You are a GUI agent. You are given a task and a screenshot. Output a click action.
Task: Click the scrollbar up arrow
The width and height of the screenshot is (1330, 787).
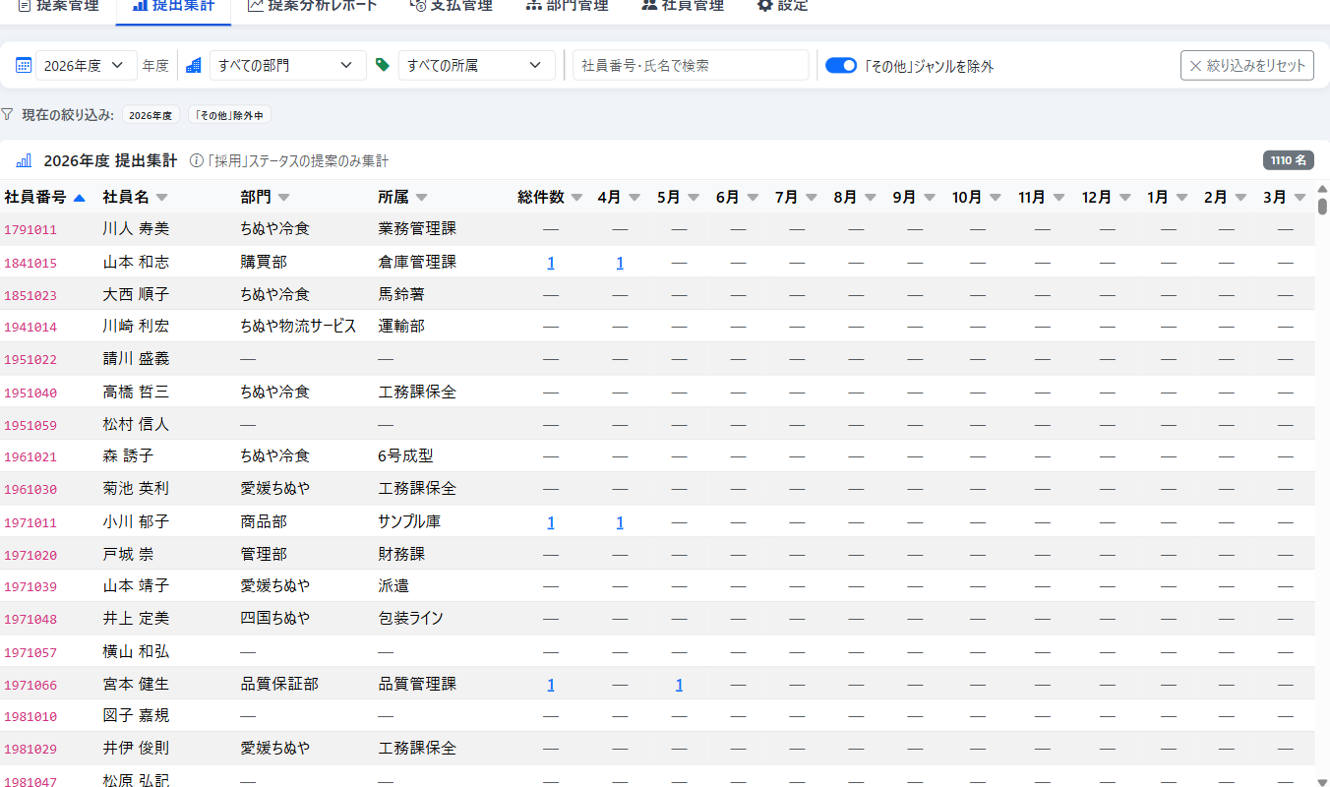[1322, 189]
